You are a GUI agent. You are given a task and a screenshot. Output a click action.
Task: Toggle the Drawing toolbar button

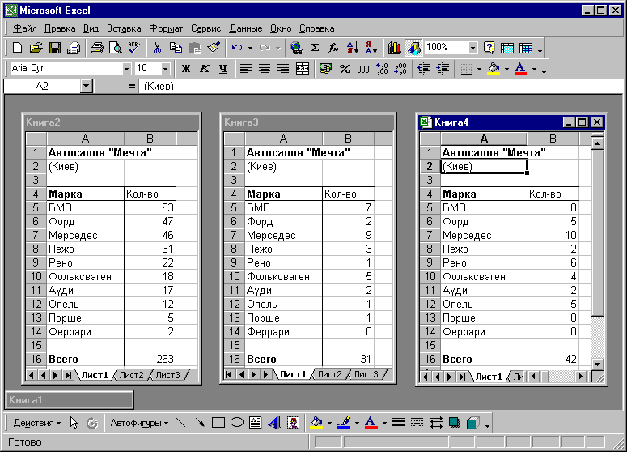tap(414, 48)
